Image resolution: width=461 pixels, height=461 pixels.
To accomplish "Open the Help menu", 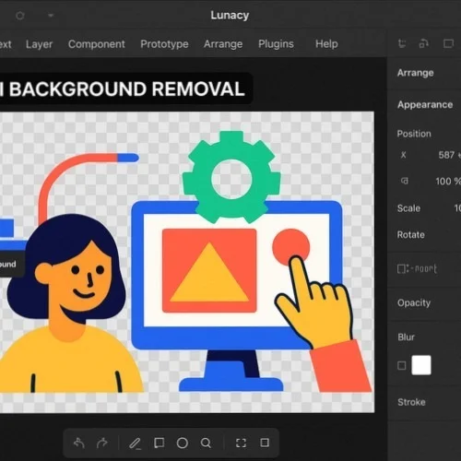I will click(326, 44).
